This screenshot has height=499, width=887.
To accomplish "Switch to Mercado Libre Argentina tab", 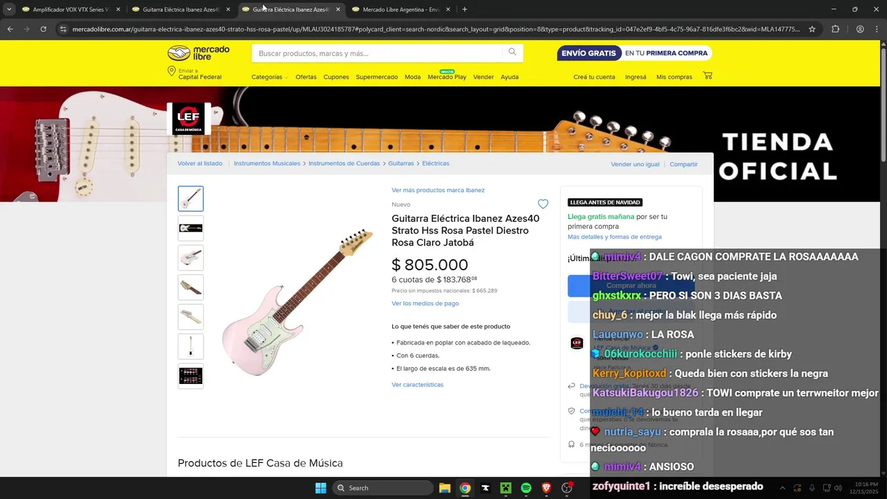I will pyautogui.click(x=401, y=10).
